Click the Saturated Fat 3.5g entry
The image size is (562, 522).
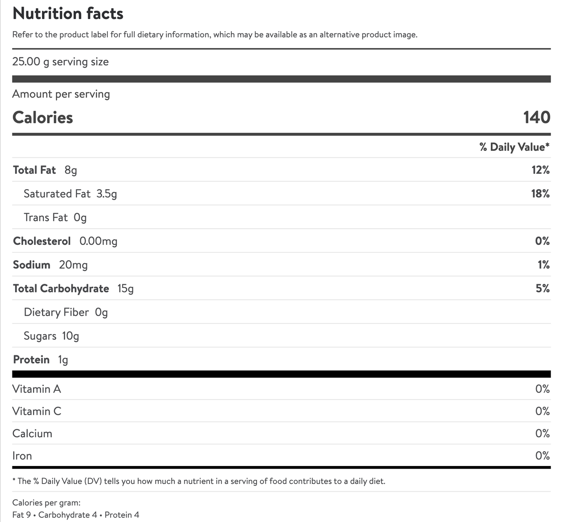[70, 194]
